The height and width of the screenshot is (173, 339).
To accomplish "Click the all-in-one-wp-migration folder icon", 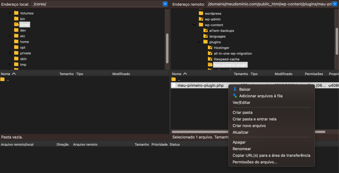I will click(x=210, y=53).
